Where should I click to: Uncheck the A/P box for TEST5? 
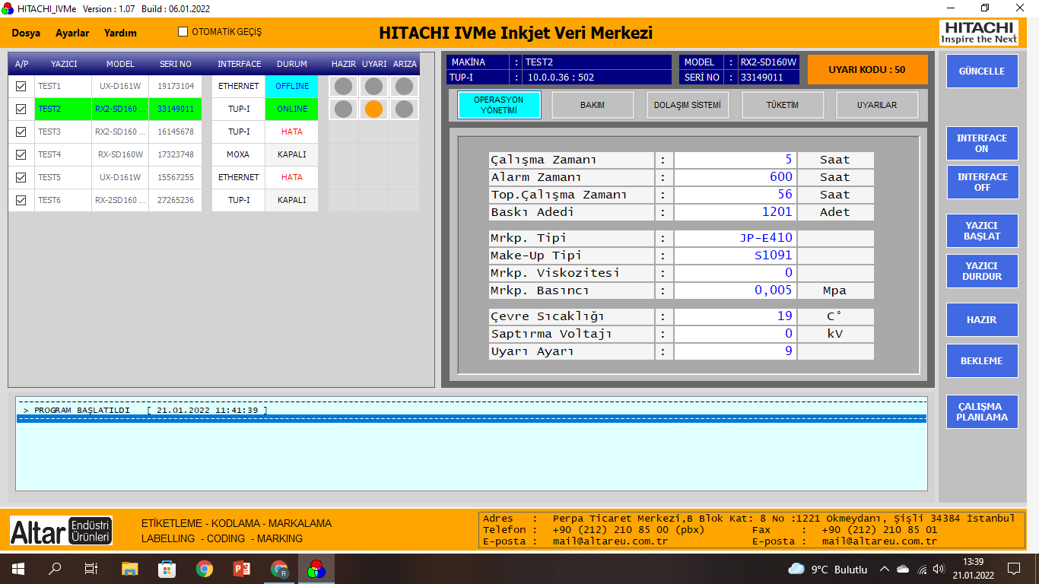[x=21, y=177]
